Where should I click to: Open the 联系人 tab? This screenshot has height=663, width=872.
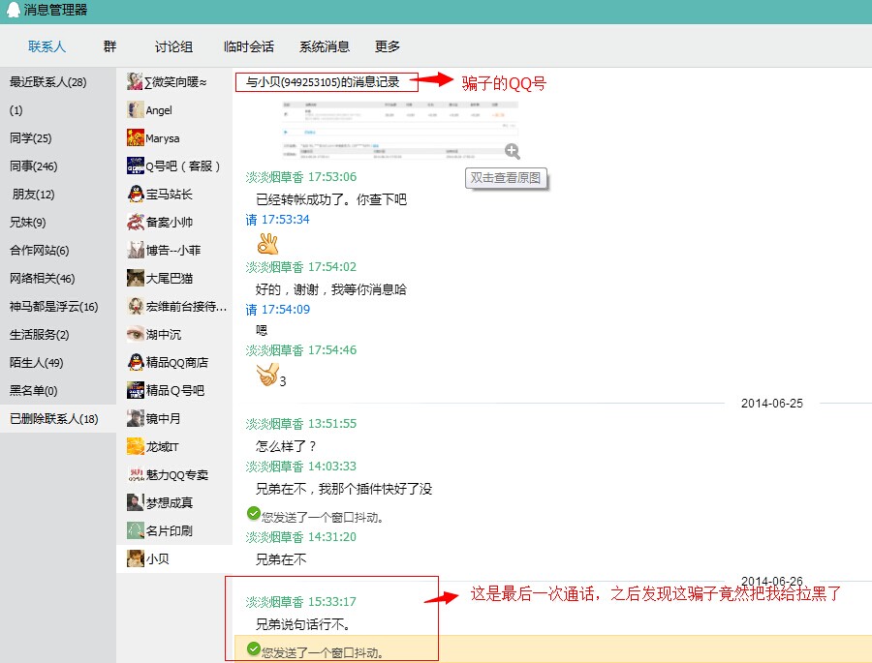[x=47, y=46]
